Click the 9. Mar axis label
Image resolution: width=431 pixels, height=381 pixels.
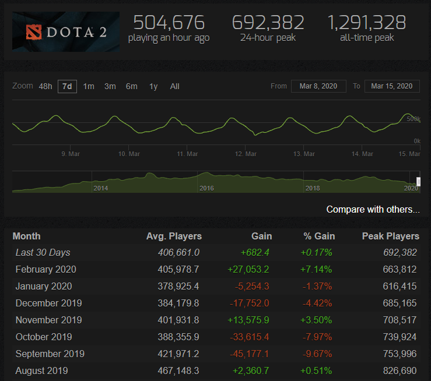click(x=71, y=154)
